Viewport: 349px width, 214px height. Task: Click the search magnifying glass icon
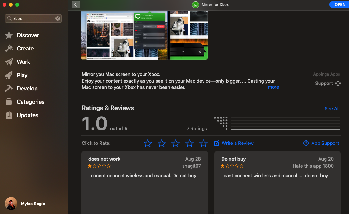point(9,18)
